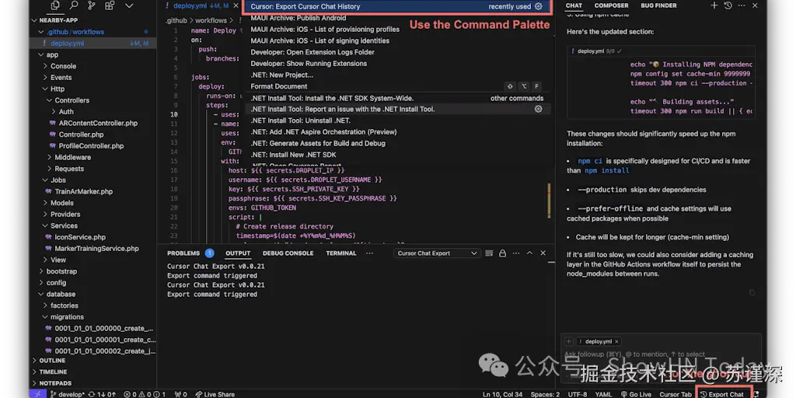Close the deploy.yml editor tab
This screenshot has height=398, width=796.
pyautogui.click(x=236, y=6)
